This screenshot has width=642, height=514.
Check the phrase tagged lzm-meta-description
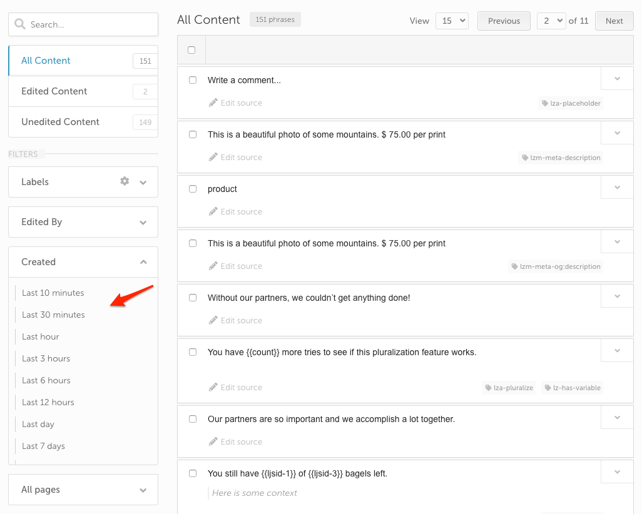point(193,134)
